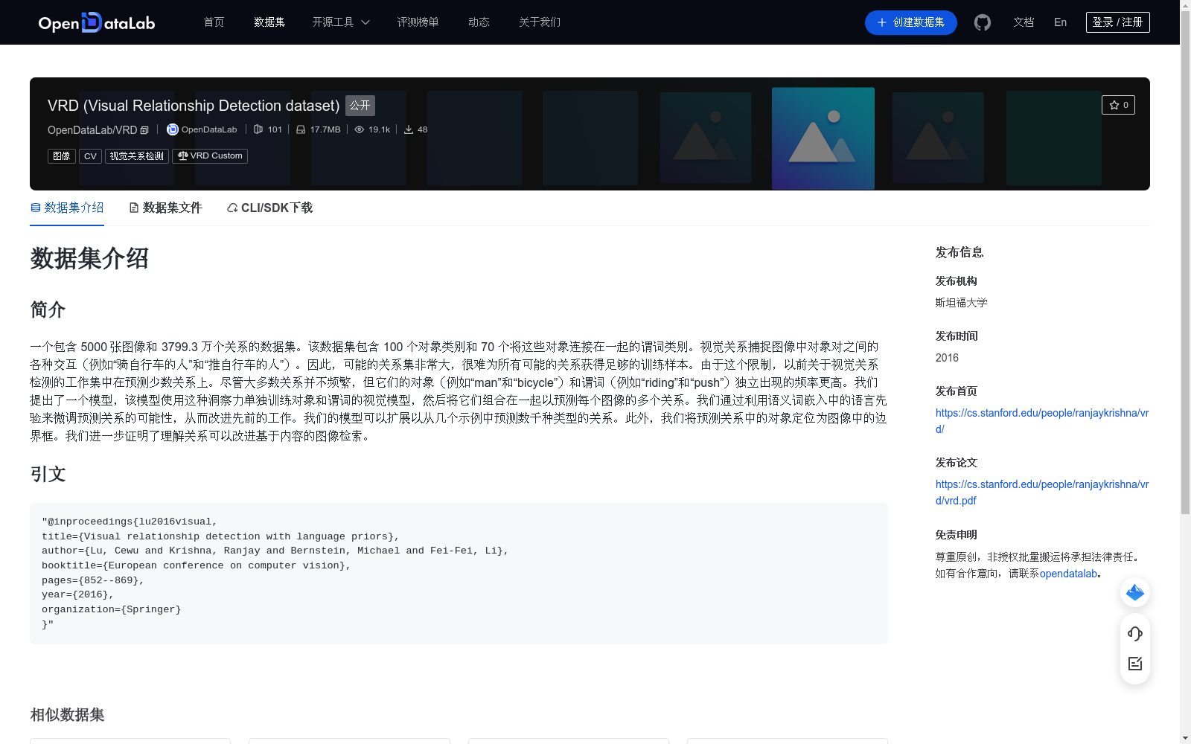
Task: Click the storage size icon beside 17.7MB
Action: coord(301,129)
